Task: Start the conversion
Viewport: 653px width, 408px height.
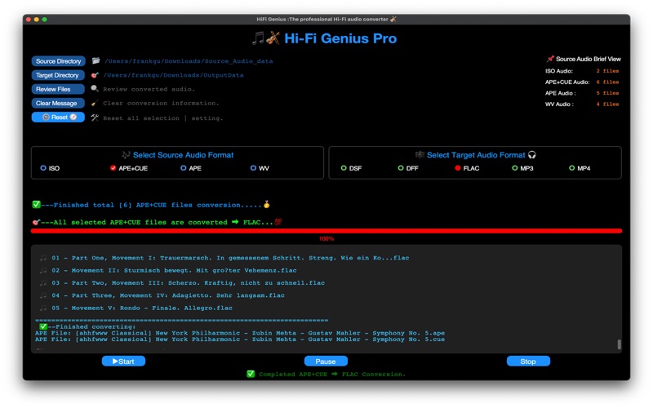Action: point(123,361)
